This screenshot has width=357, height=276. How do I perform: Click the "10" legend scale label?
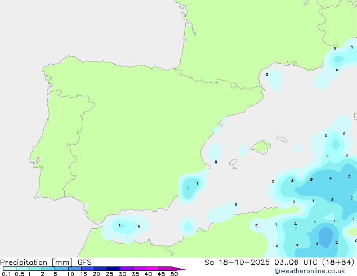point(70,274)
